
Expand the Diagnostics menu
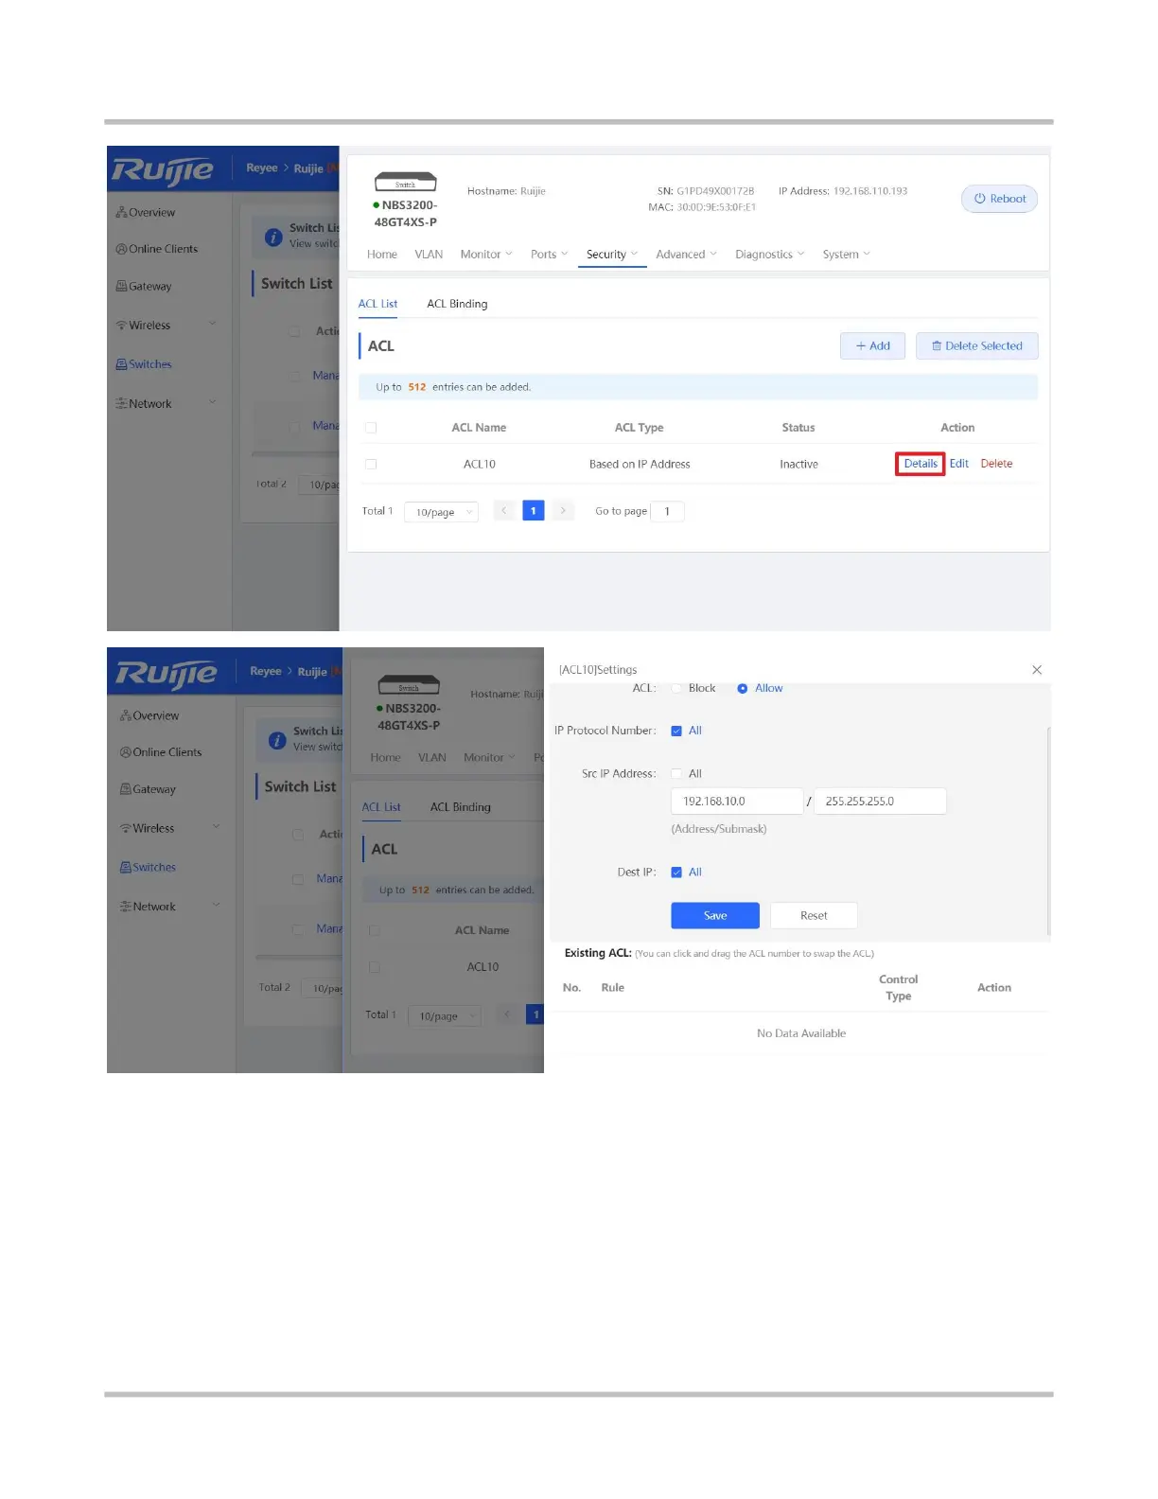tap(769, 255)
